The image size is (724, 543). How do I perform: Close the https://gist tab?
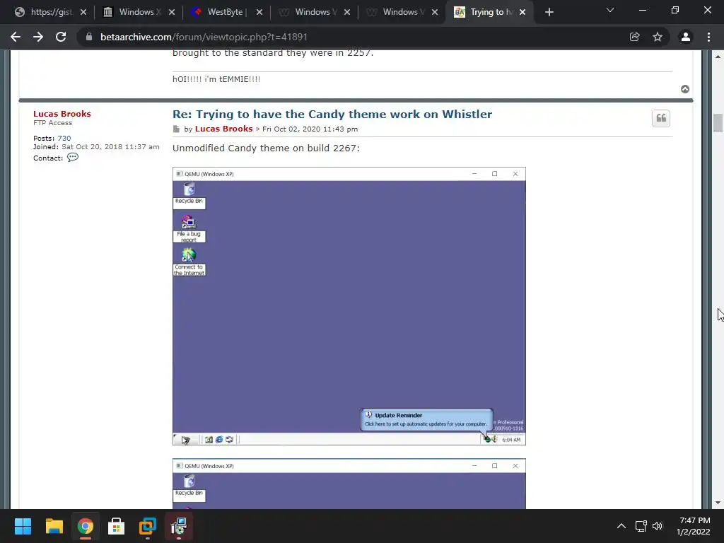(x=83, y=13)
